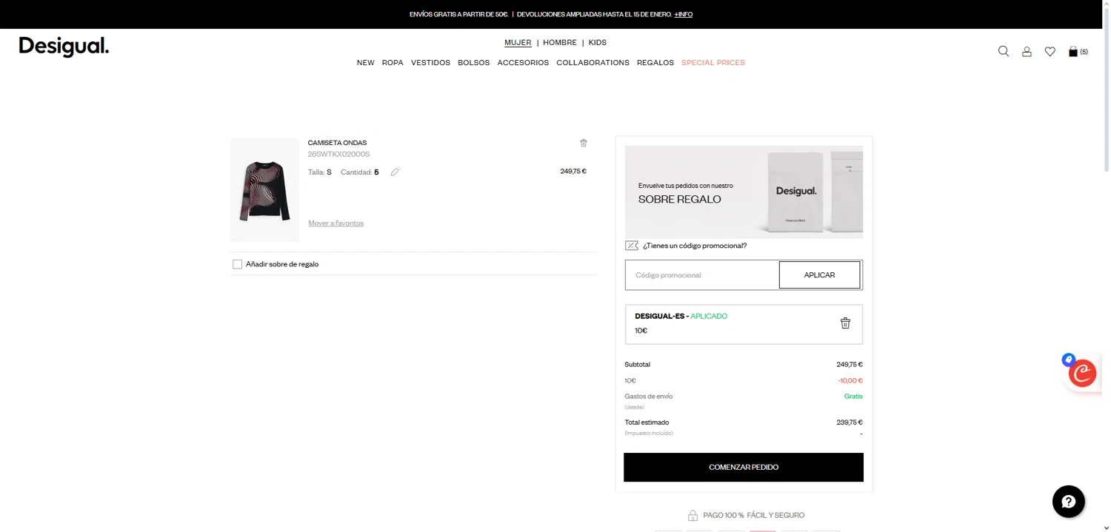The width and height of the screenshot is (1111, 532).
Task: Open the search magnifier icon
Action: coord(1004,51)
